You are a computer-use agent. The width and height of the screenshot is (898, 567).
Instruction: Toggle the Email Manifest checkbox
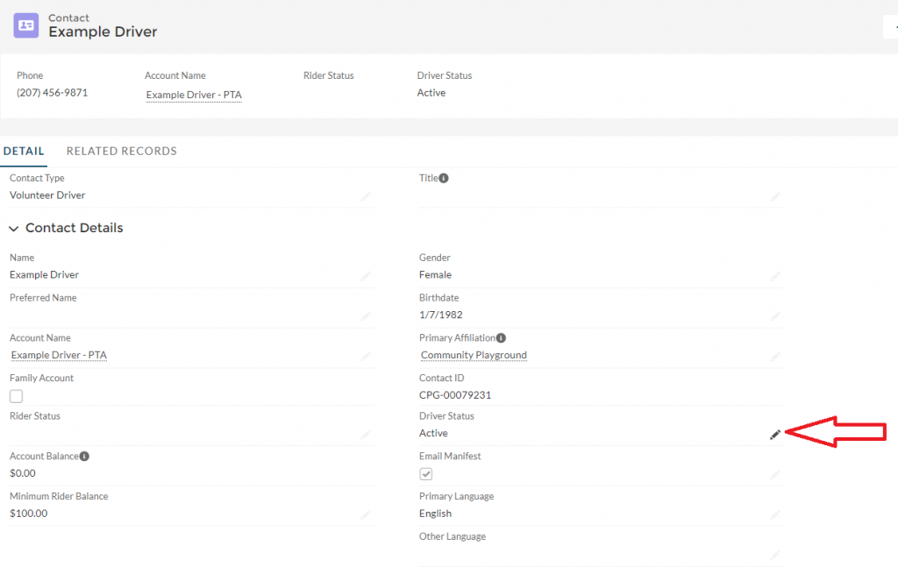click(426, 474)
